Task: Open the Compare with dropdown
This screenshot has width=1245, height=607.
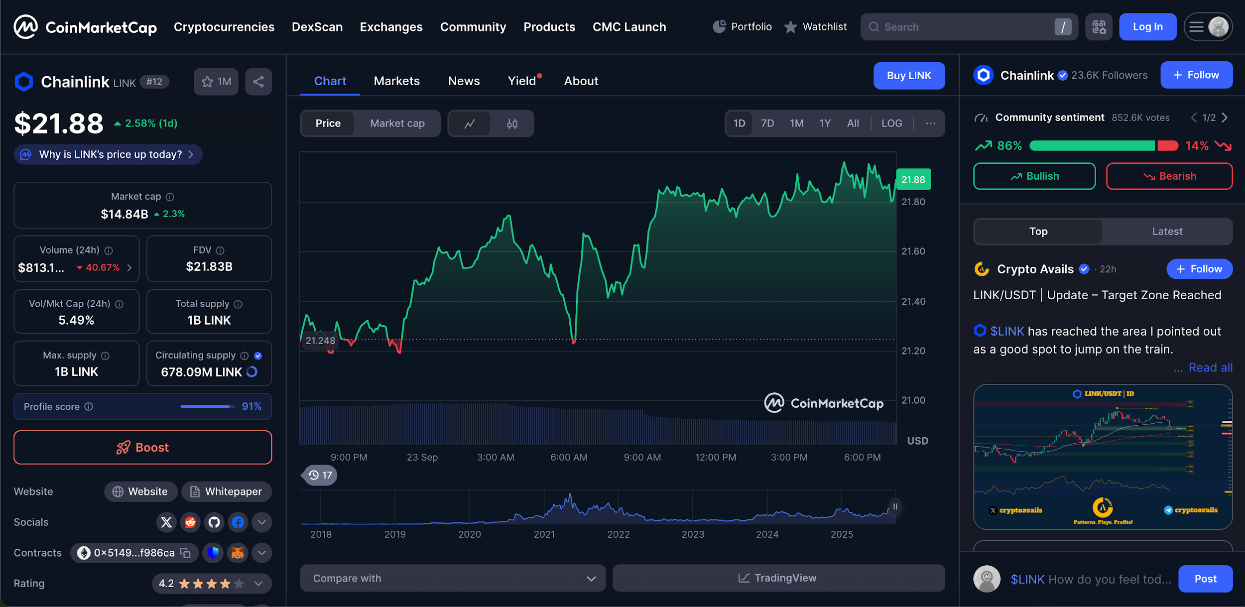Action: (x=453, y=578)
